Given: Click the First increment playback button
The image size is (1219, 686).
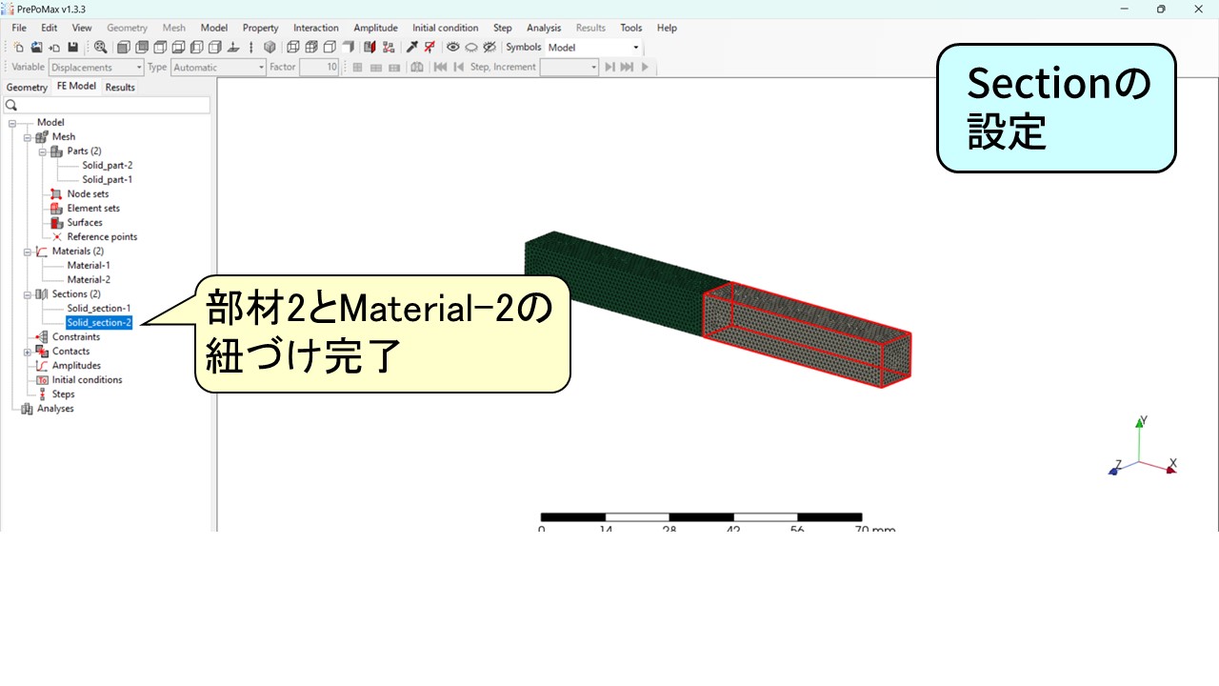Looking at the screenshot, I should 440,68.
